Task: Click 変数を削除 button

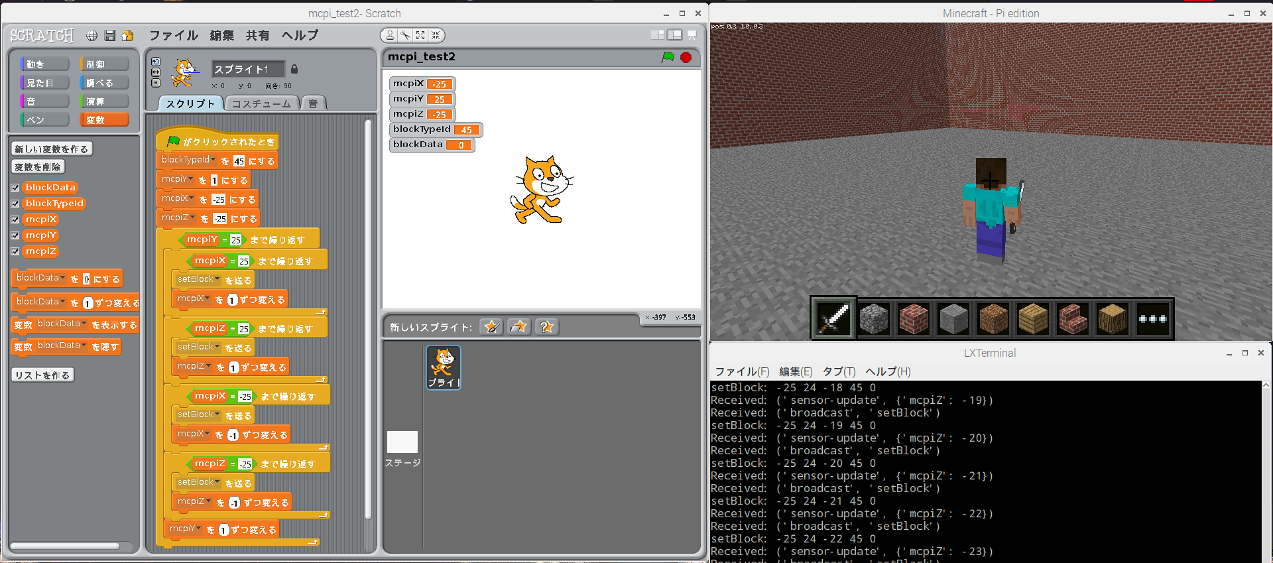Action: 38,167
